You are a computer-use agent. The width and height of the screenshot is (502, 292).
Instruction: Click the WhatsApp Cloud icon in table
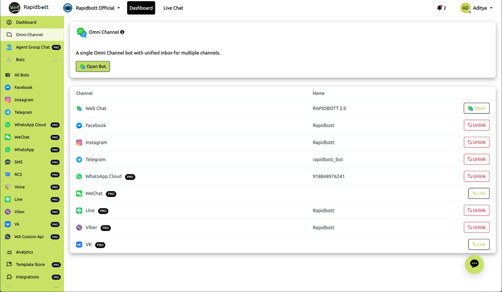click(79, 177)
